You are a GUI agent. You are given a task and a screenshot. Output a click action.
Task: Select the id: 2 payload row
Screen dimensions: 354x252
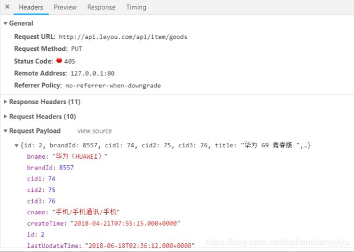(35, 235)
